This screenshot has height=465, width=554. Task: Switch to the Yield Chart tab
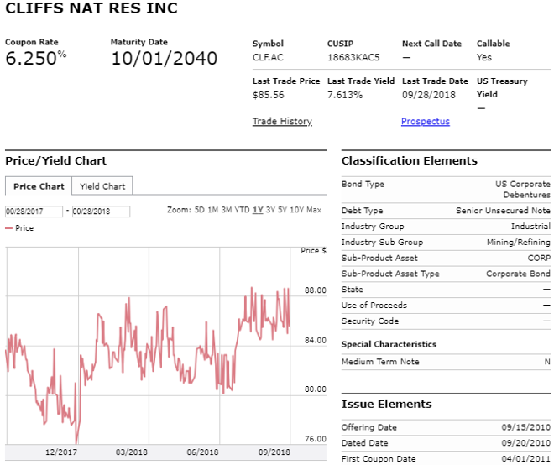tap(102, 186)
